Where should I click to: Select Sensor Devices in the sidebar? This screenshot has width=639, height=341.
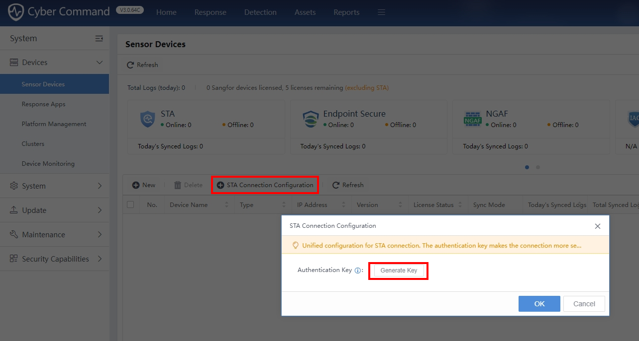(x=55, y=84)
